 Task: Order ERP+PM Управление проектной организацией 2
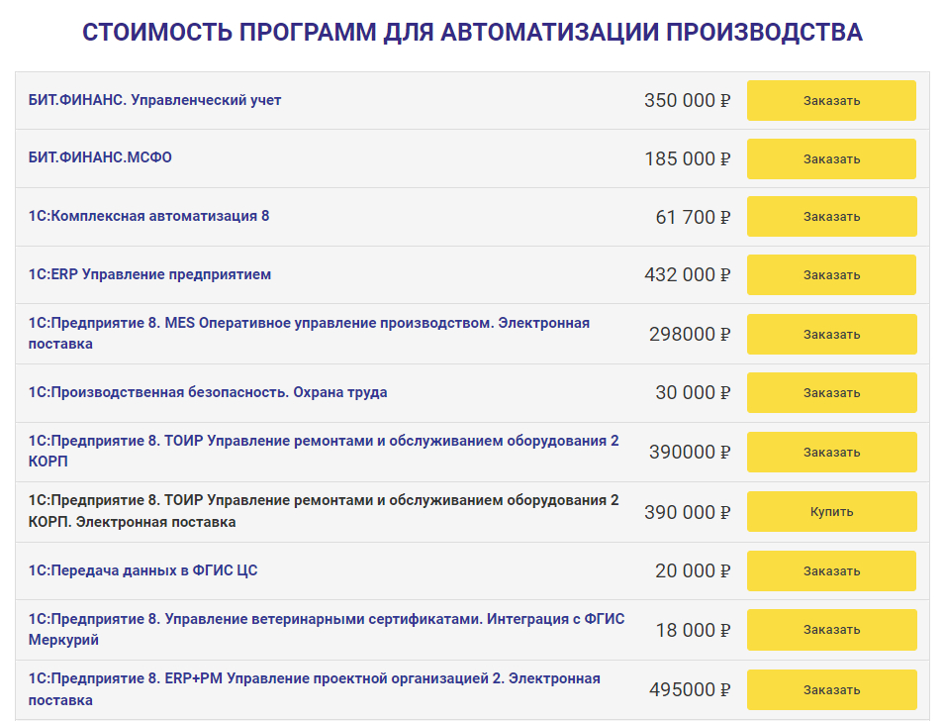point(831,690)
